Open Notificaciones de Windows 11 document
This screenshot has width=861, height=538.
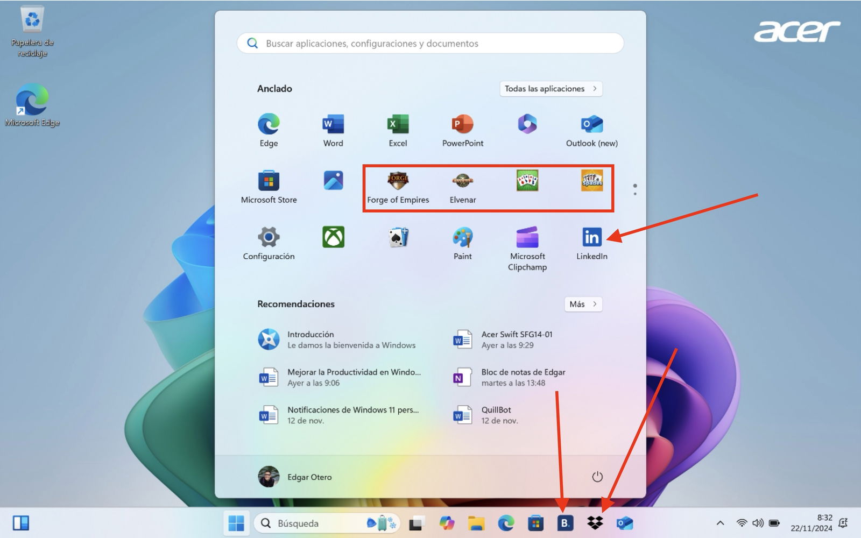pos(338,415)
